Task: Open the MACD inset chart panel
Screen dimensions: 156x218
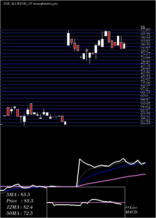Action: (86, 202)
